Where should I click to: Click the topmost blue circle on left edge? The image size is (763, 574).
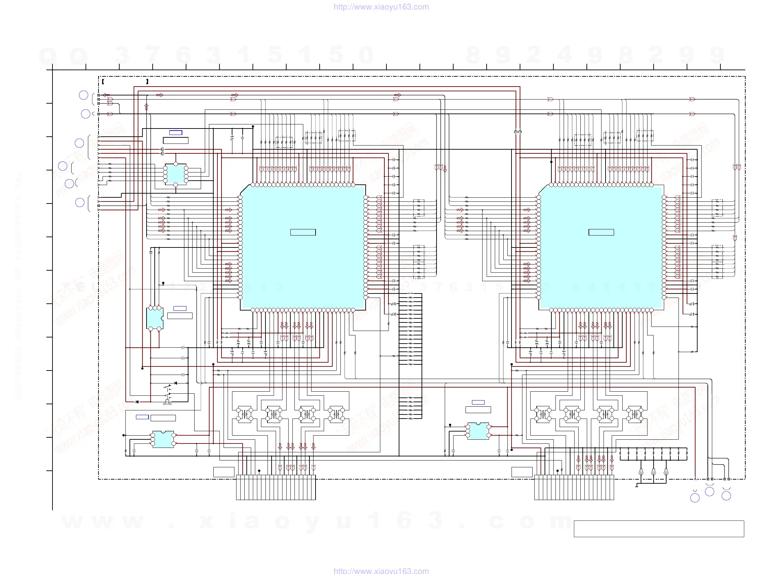[x=83, y=95]
